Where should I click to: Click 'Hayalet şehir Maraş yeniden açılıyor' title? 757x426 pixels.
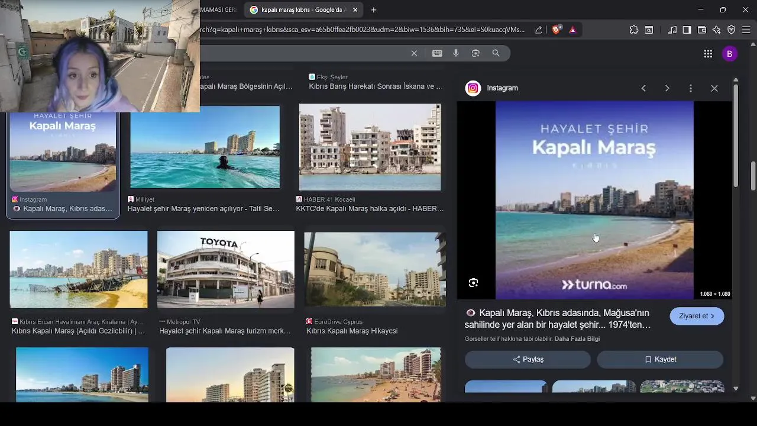click(x=203, y=209)
